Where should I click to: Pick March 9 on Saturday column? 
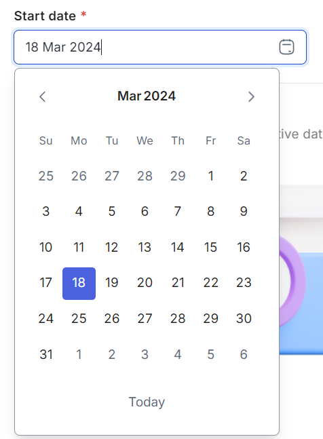244,212
